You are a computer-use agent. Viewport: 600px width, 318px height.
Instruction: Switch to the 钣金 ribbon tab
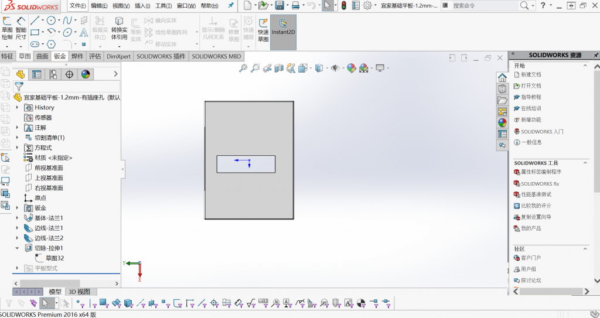click(60, 57)
